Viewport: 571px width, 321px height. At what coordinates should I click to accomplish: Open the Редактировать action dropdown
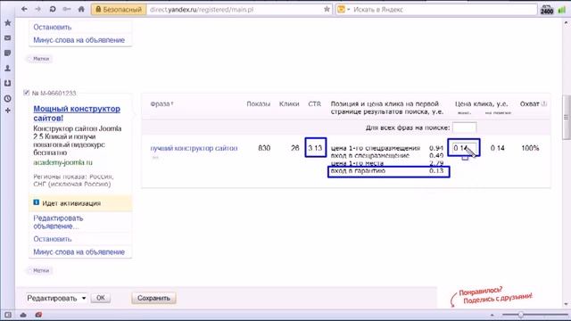56,298
